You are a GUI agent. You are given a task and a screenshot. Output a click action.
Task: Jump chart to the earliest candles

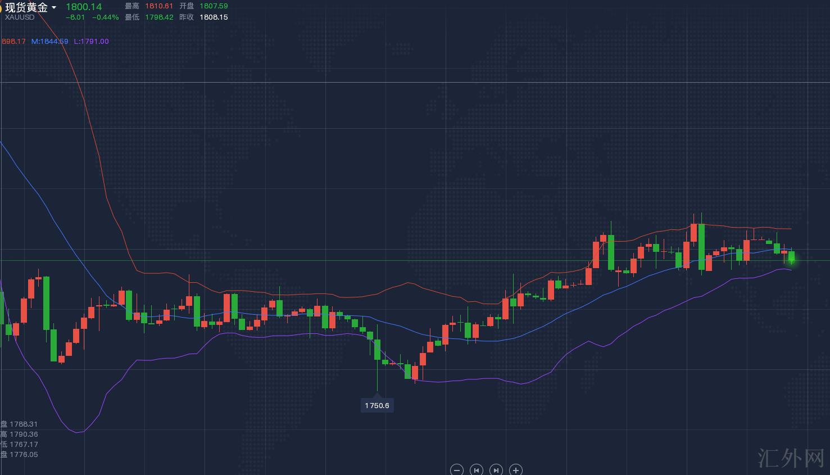pyautogui.click(x=477, y=470)
